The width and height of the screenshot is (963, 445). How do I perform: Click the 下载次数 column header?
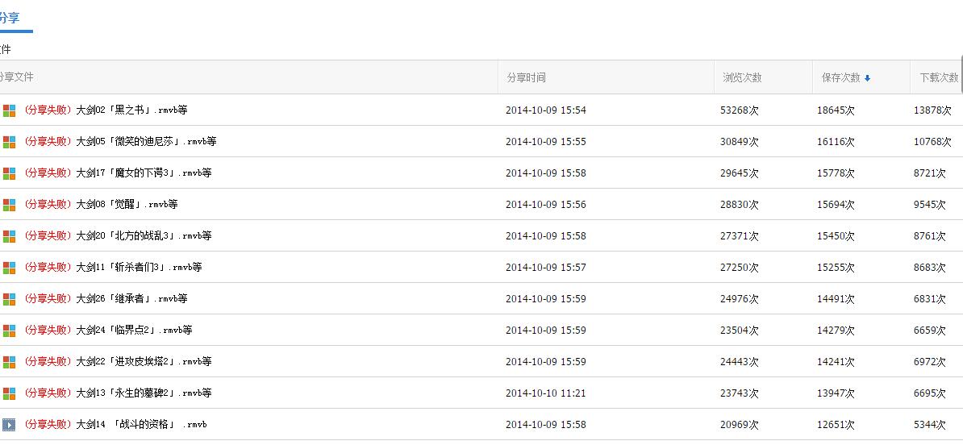pos(939,78)
